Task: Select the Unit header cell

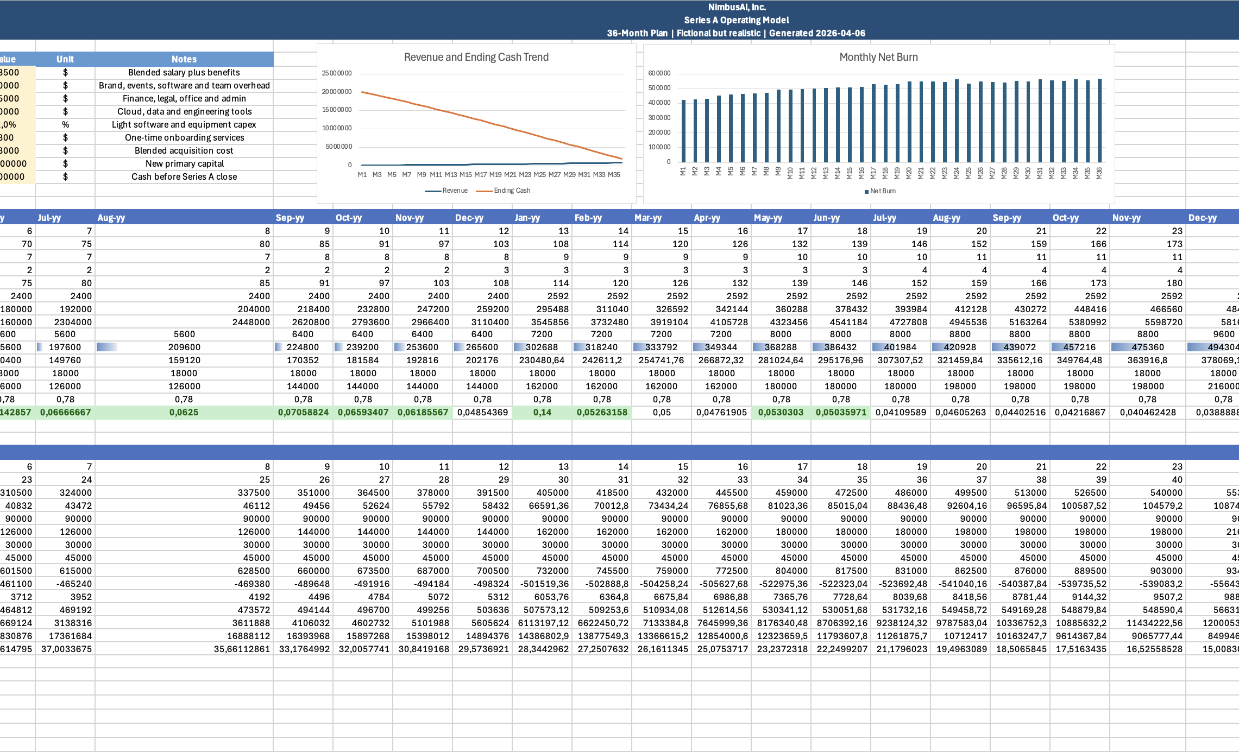Action: click(x=65, y=59)
